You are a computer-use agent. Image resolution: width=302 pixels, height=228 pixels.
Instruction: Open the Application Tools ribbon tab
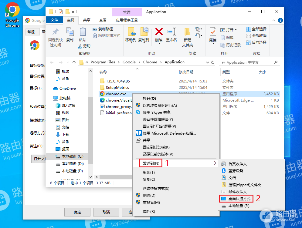point(127,20)
